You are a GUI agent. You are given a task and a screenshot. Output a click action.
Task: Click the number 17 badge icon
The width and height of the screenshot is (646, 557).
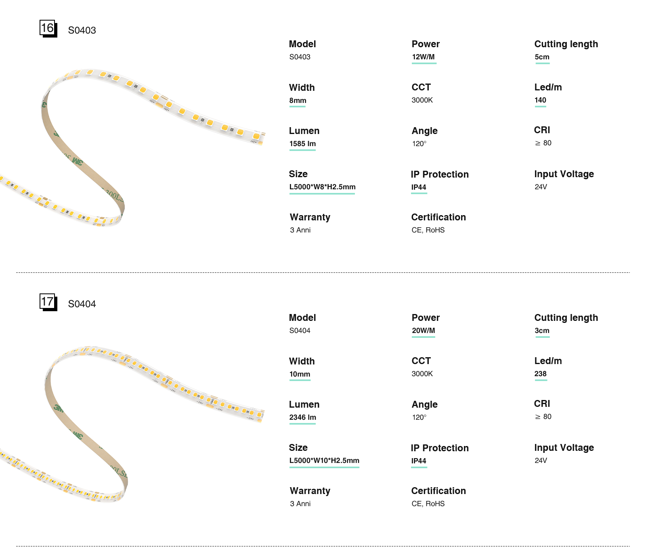click(48, 302)
